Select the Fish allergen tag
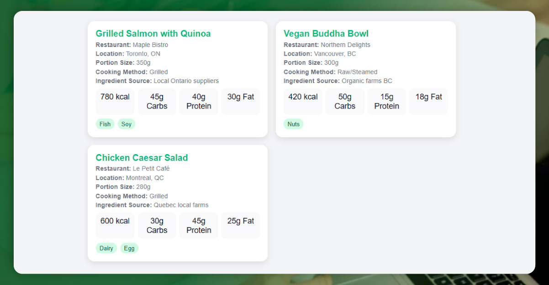This screenshot has height=285, width=549. (105, 124)
